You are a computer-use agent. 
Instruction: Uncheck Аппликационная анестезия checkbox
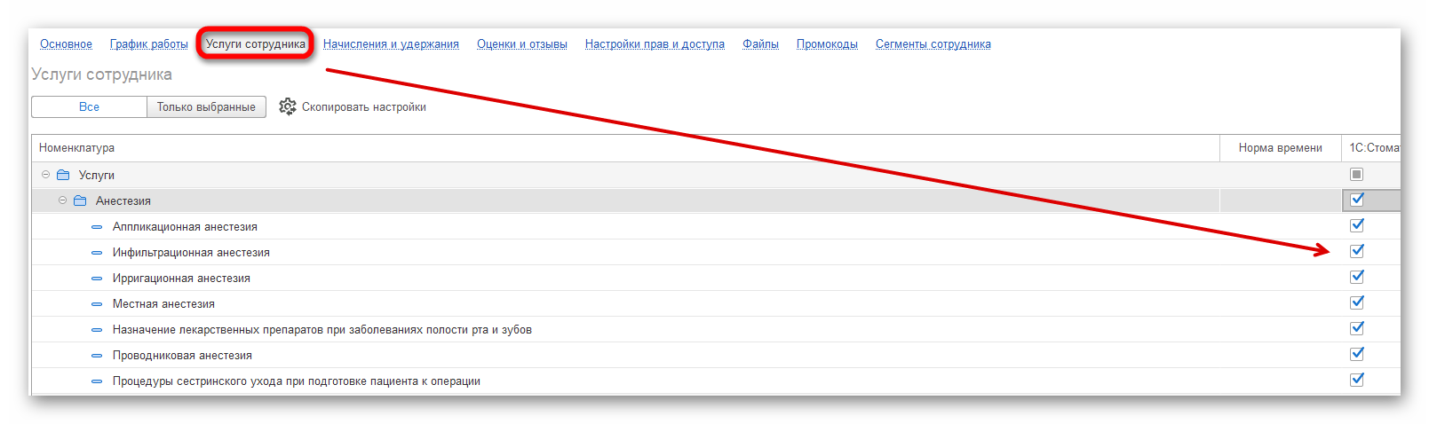point(1356,225)
